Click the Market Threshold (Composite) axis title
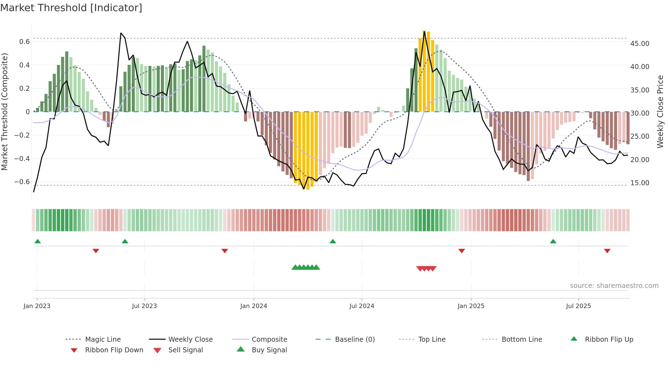The image size is (668, 376). pos(4,112)
